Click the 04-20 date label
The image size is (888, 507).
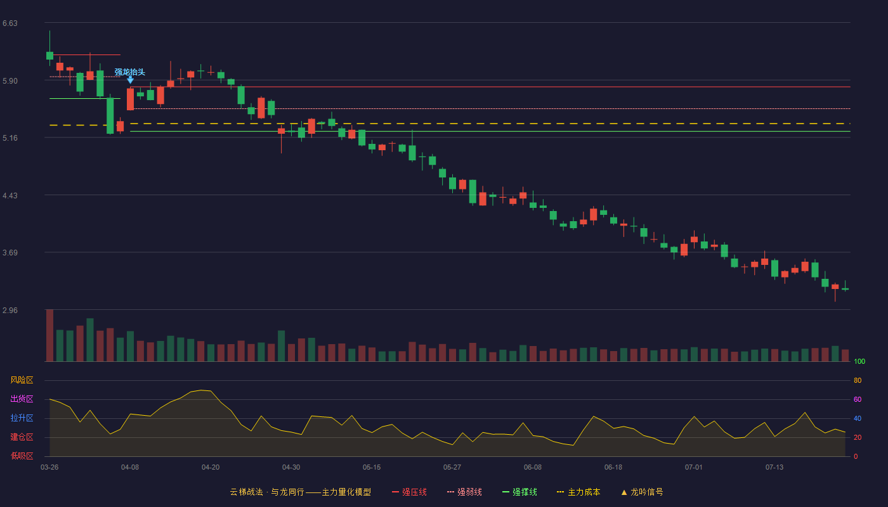(211, 467)
